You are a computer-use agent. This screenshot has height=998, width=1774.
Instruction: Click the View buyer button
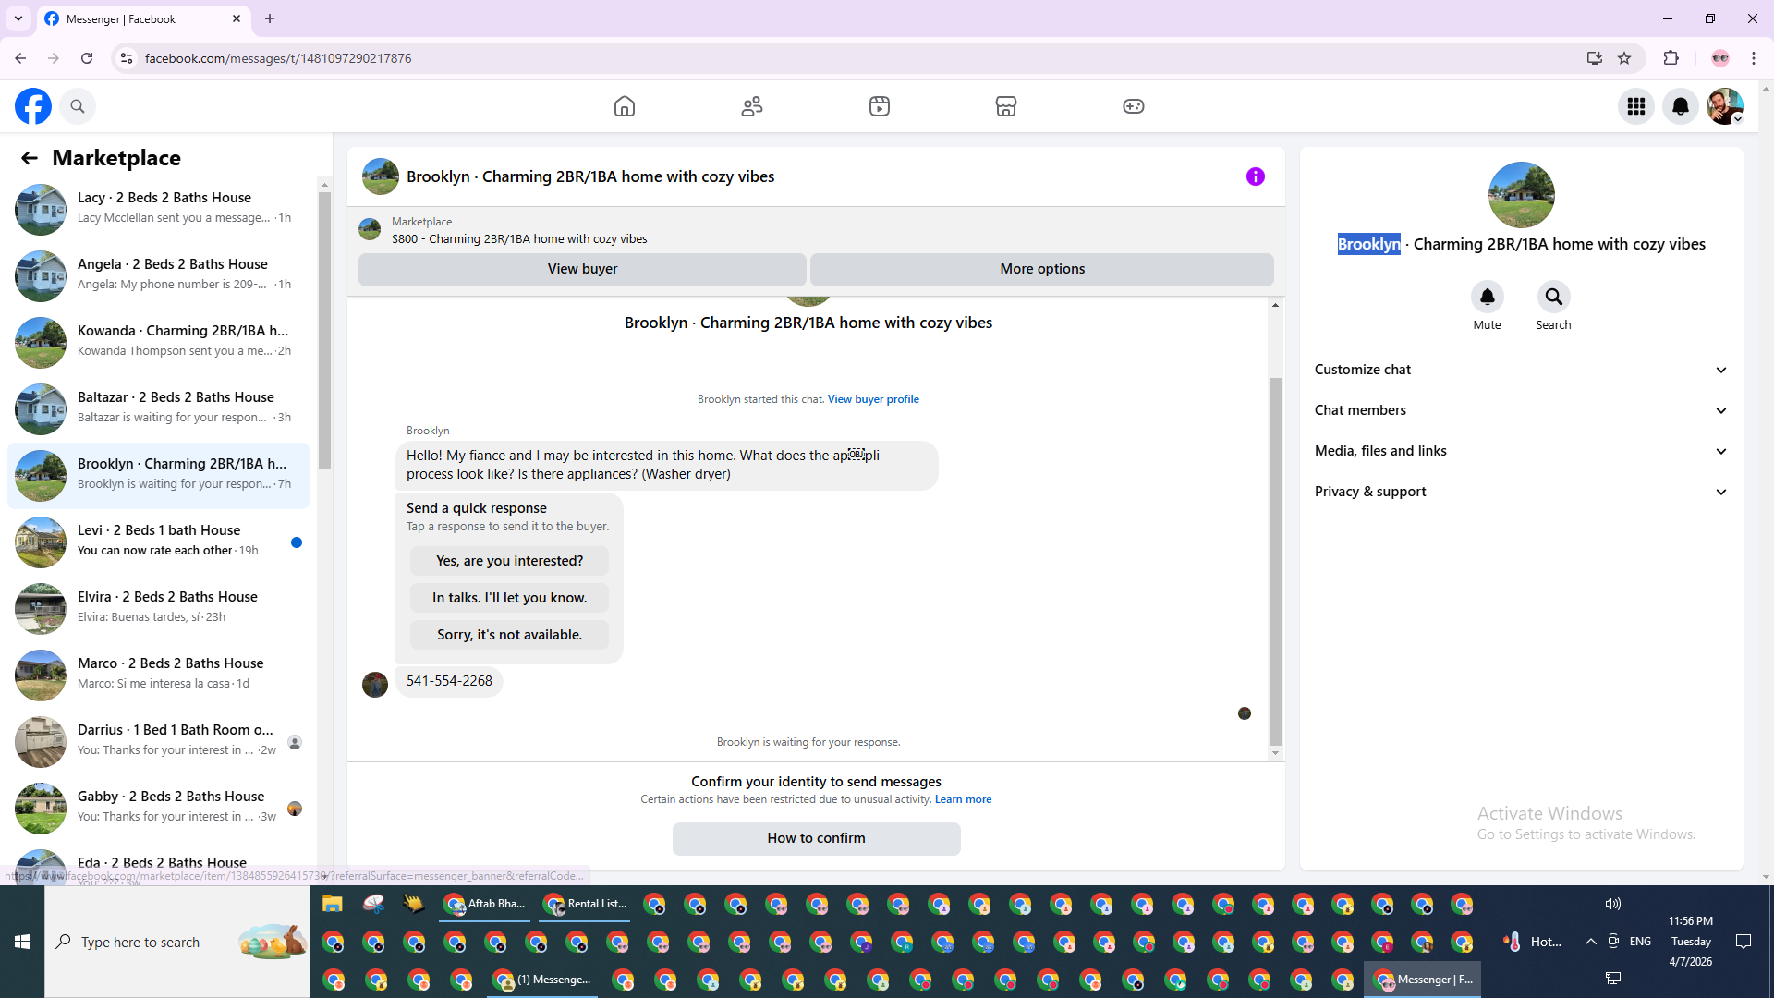pyautogui.click(x=582, y=269)
